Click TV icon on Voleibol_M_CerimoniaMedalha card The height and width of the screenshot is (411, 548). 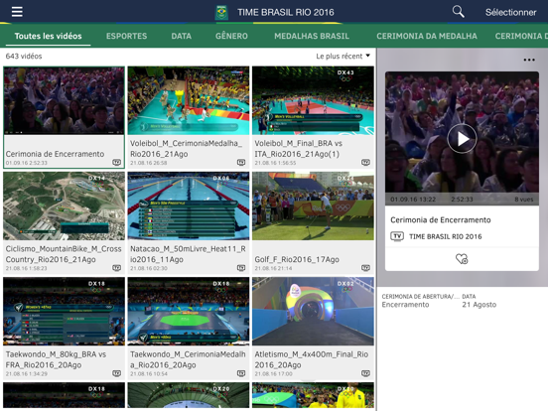point(241,162)
